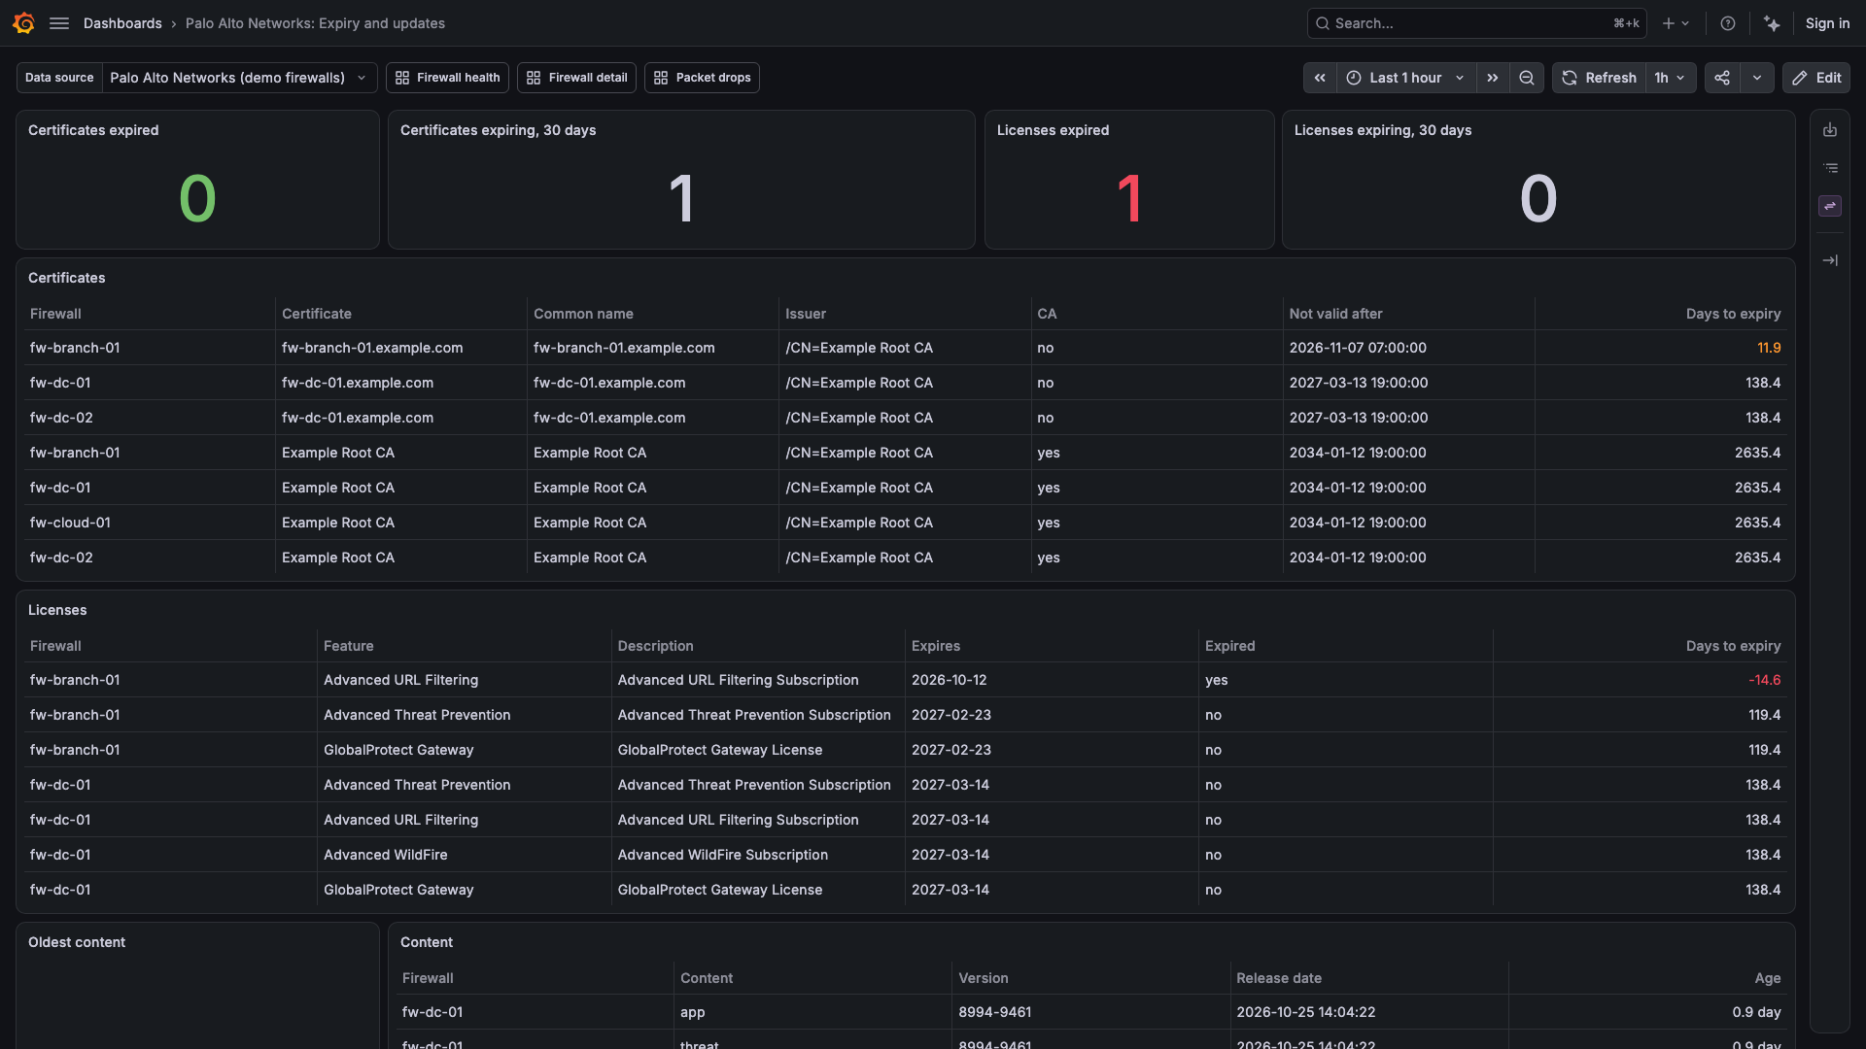This screenshot has width=1866, height=1049.
Task: Open the Firewall detail dashboard link
Action: coord(576,78)
